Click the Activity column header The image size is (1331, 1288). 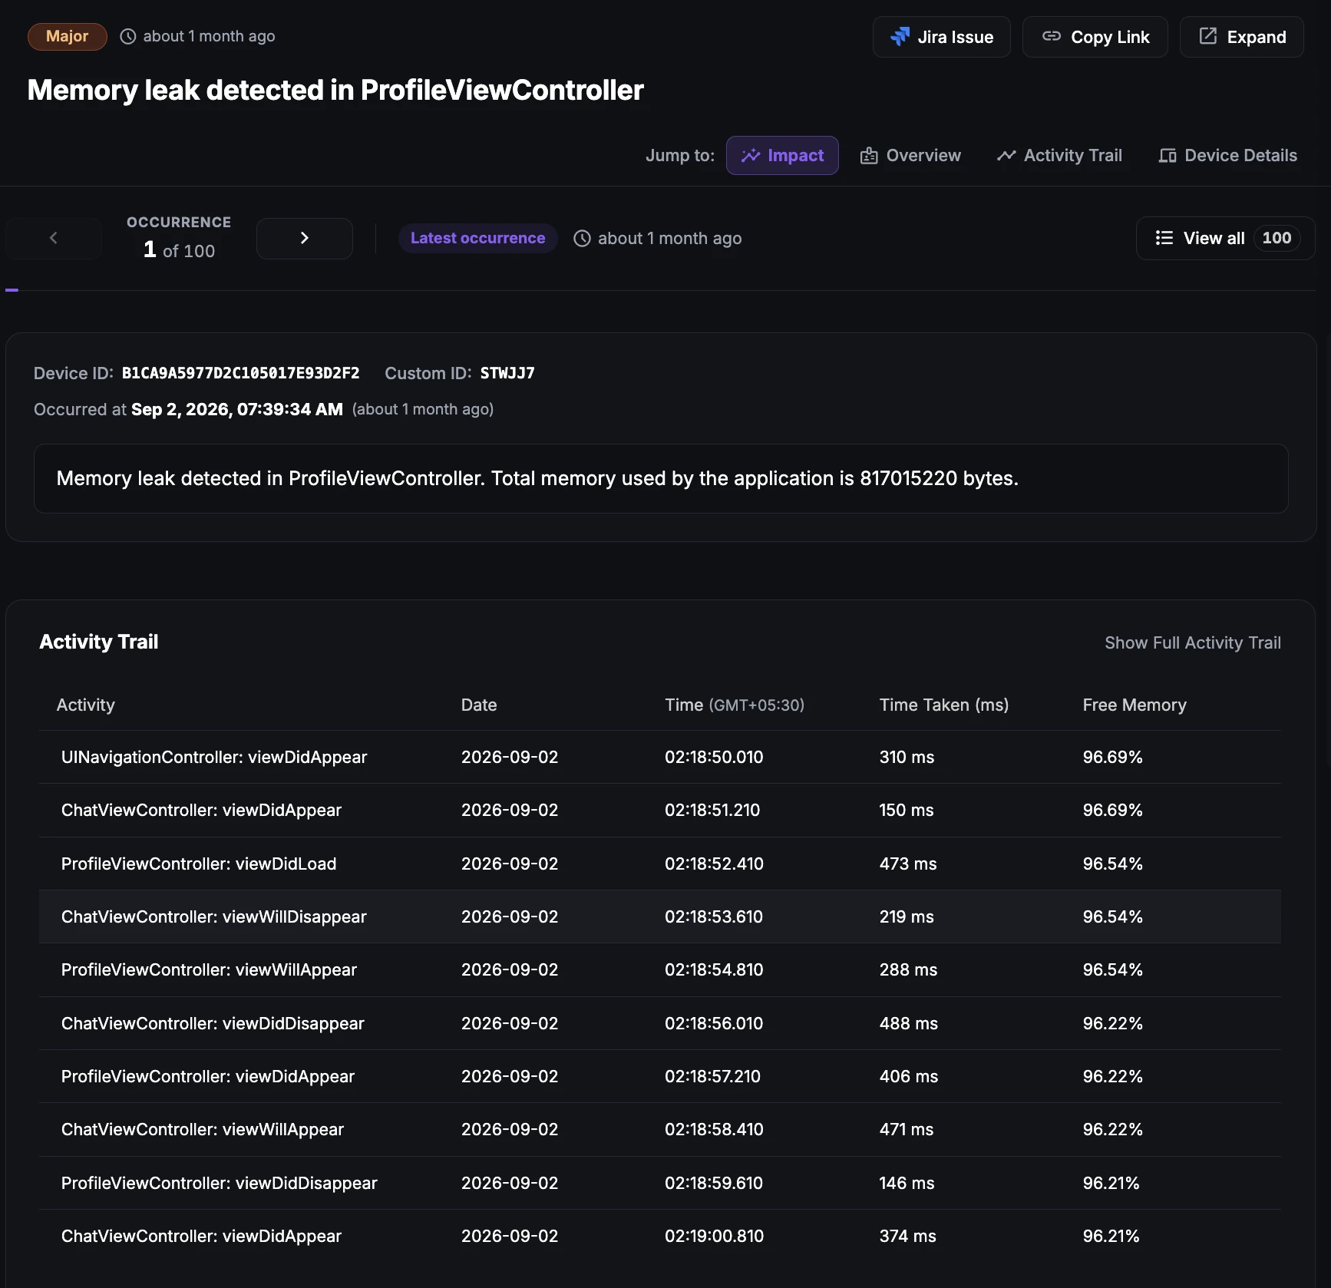(85, 705)
